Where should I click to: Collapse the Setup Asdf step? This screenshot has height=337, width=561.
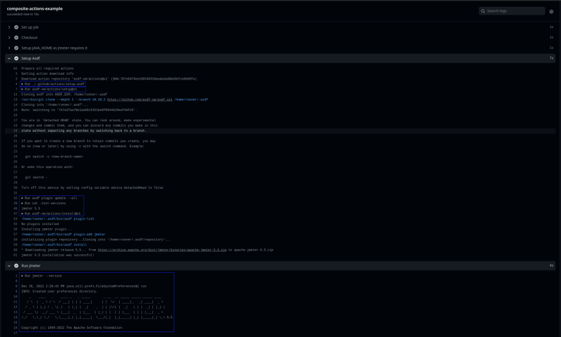[x=9, y=58]
